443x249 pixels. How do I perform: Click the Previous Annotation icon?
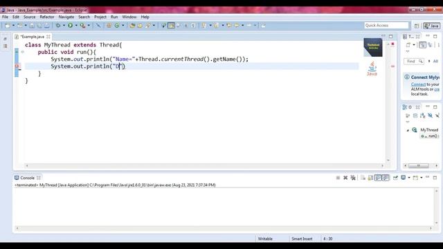pyautogui.click(x=217, y=26)
